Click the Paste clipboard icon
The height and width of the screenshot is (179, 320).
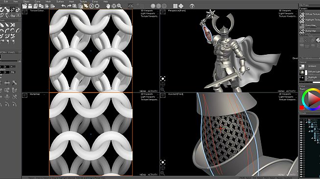coord(81,6)
